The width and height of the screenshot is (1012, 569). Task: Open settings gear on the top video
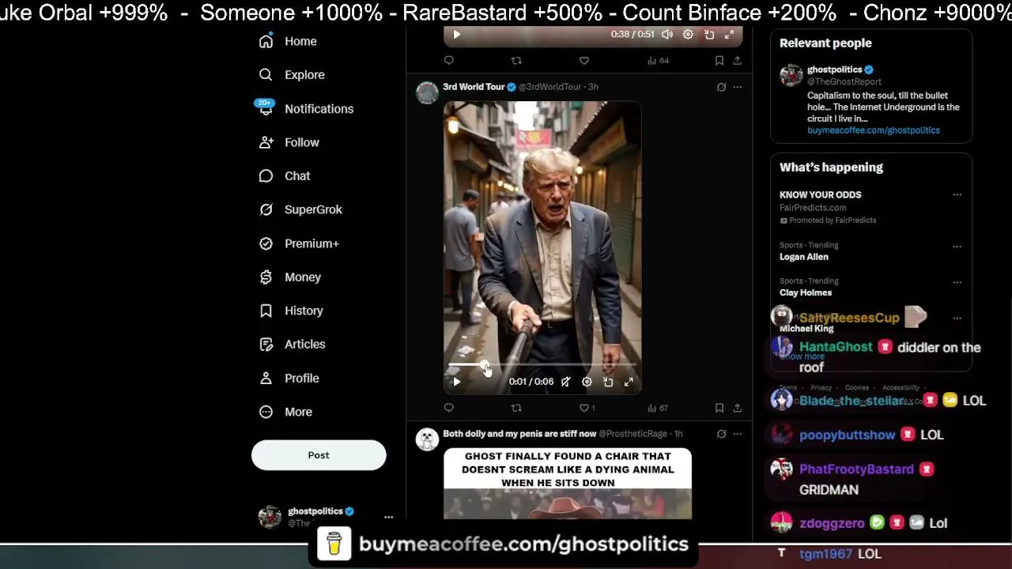pos(688,34)
